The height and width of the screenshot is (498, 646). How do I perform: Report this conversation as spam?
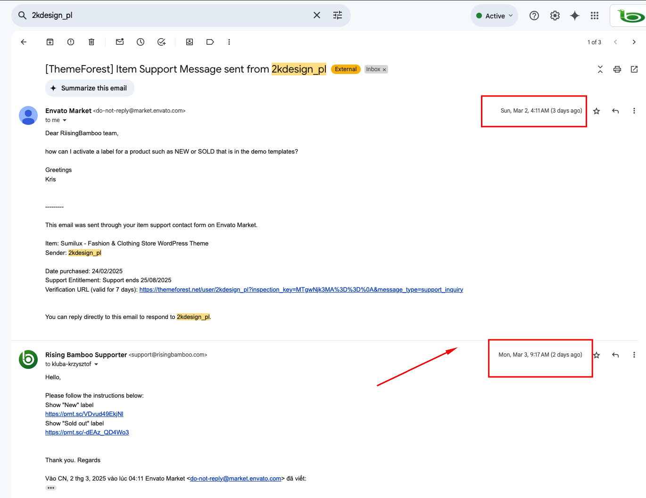71,42
